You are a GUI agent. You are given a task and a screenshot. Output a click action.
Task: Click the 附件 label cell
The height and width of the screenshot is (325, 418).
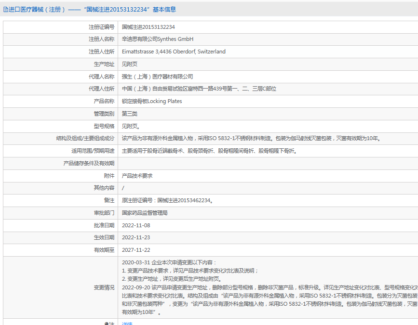point(61,176)
